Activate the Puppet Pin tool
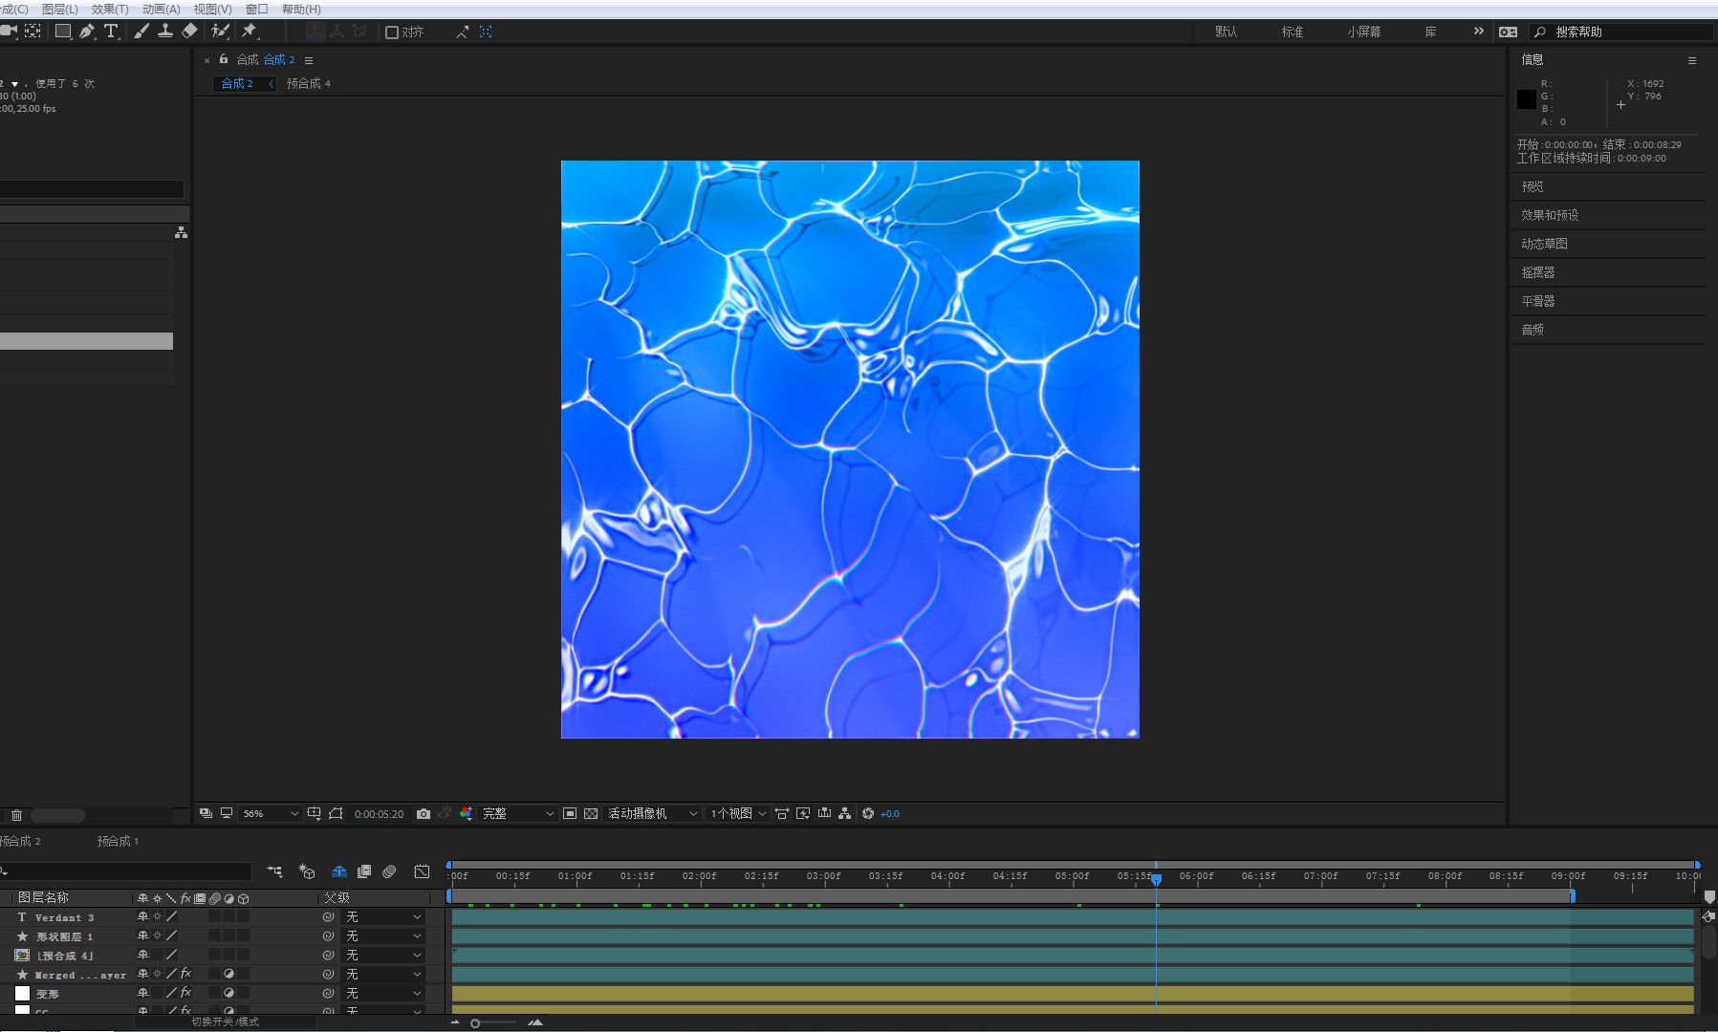Image resolution: width=1718 pixels, height=1032 pixels. (250, 32)
